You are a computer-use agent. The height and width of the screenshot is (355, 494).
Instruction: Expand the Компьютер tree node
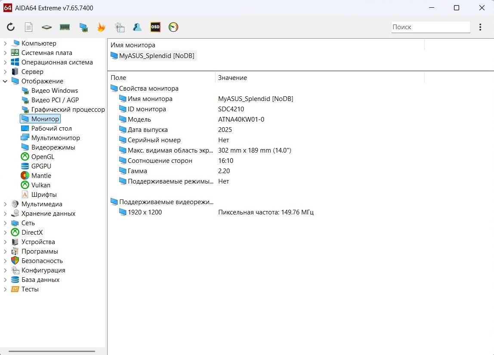(5, 43)
